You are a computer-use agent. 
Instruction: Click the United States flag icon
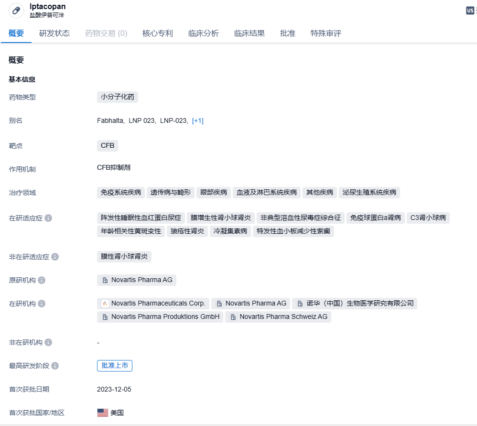point(102,413)
